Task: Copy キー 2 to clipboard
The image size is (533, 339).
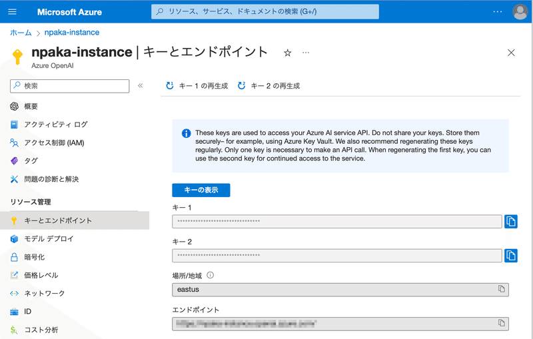Action: point(510,256)
